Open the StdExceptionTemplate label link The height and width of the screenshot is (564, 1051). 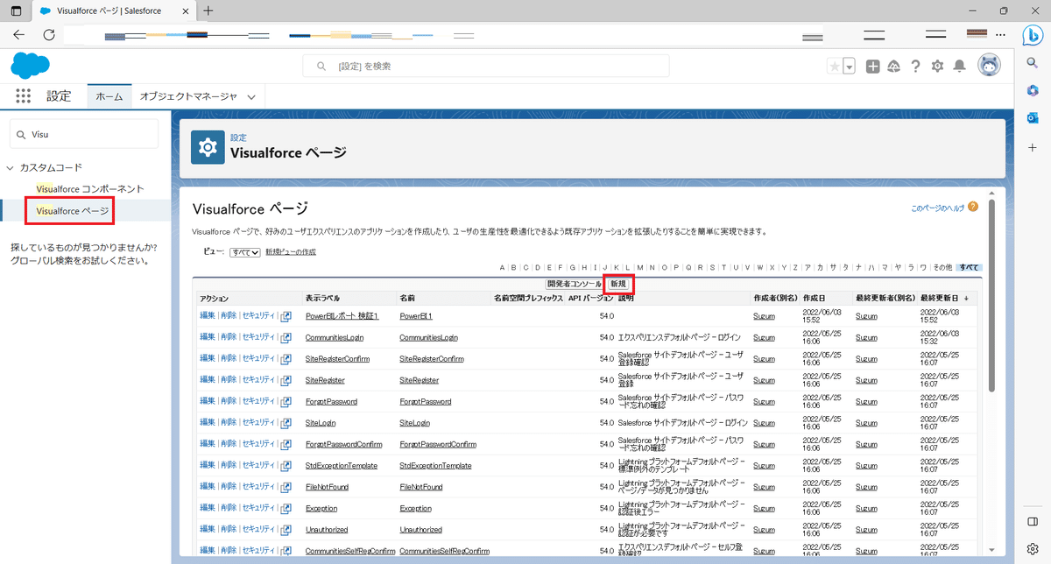click(342, 465)
